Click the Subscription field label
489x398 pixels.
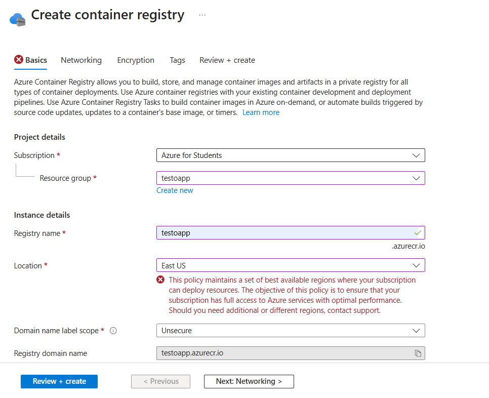pos(34,155)
